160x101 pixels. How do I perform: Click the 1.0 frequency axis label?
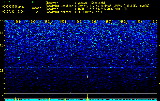[x=2, y=45]
